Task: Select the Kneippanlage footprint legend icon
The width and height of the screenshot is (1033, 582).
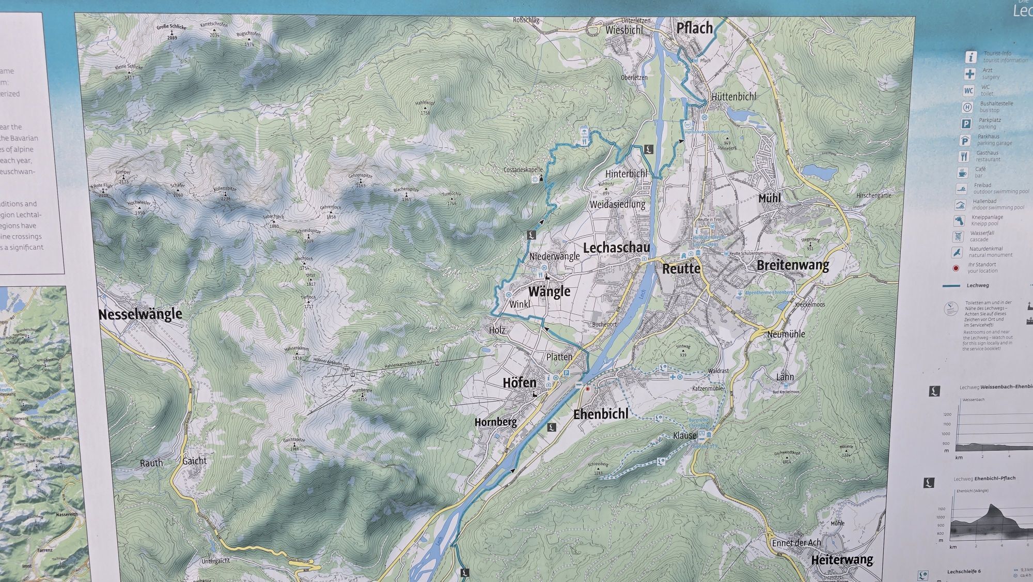Action: (x=959, y=221)
